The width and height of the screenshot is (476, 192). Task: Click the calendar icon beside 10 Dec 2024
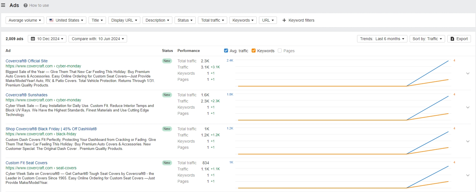33,39
